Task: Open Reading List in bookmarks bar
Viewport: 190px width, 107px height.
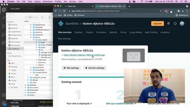Action: click(x=182, y=15)
